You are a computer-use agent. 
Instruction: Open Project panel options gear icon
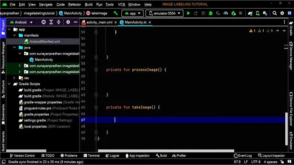tap(68, 22)
